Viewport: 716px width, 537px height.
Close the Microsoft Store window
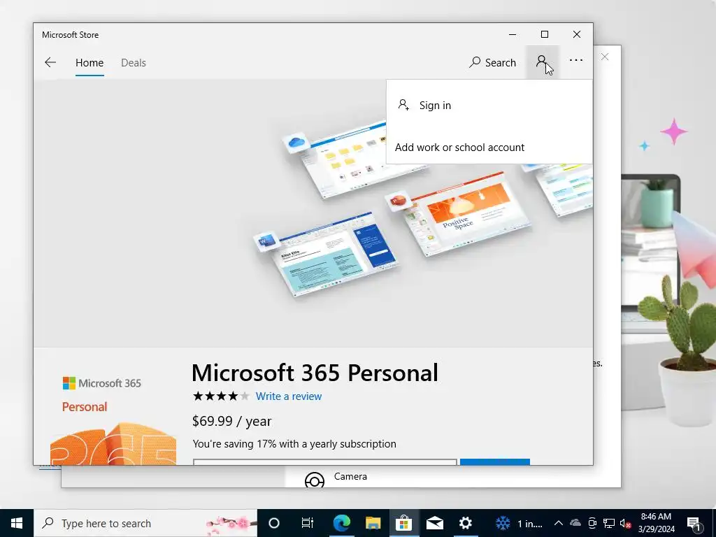pyautogui.click(x=577, y=34)
